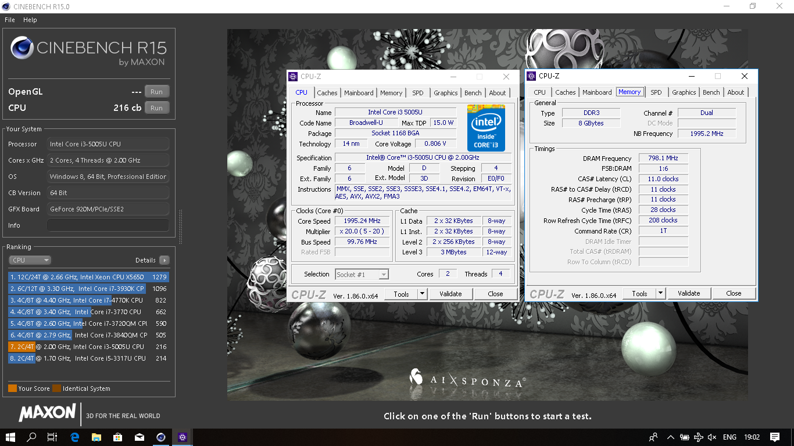Click the Info input field

click(108, 225)
